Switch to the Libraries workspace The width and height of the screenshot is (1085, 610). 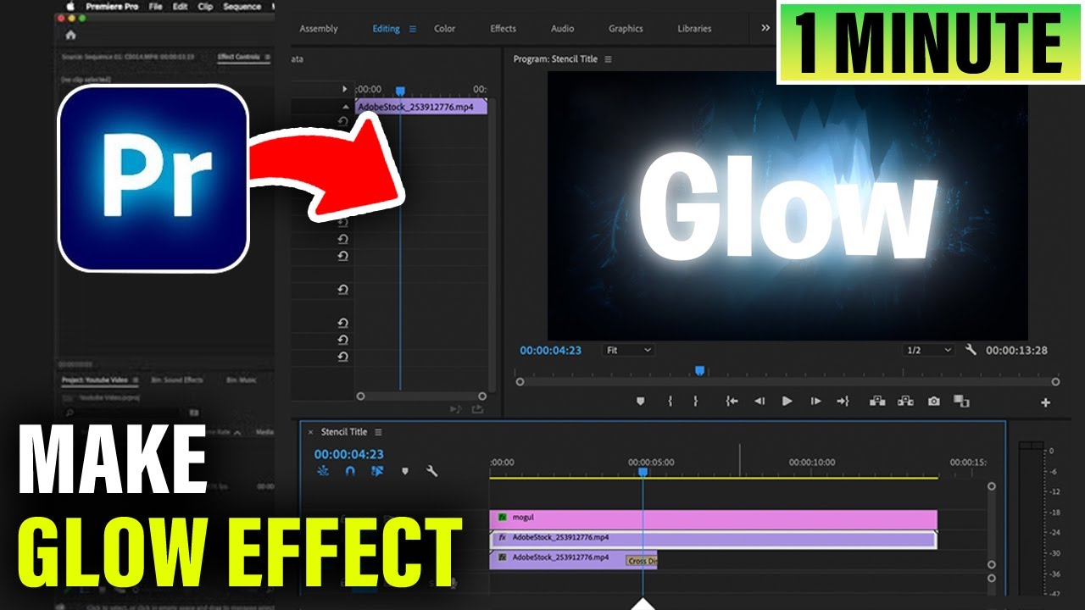point(694,29)
